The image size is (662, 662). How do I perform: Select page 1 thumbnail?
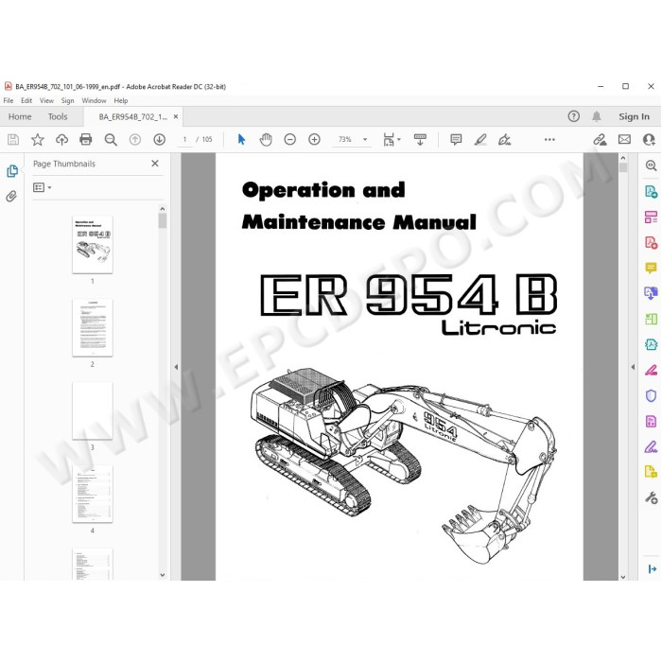coord(93,244)
